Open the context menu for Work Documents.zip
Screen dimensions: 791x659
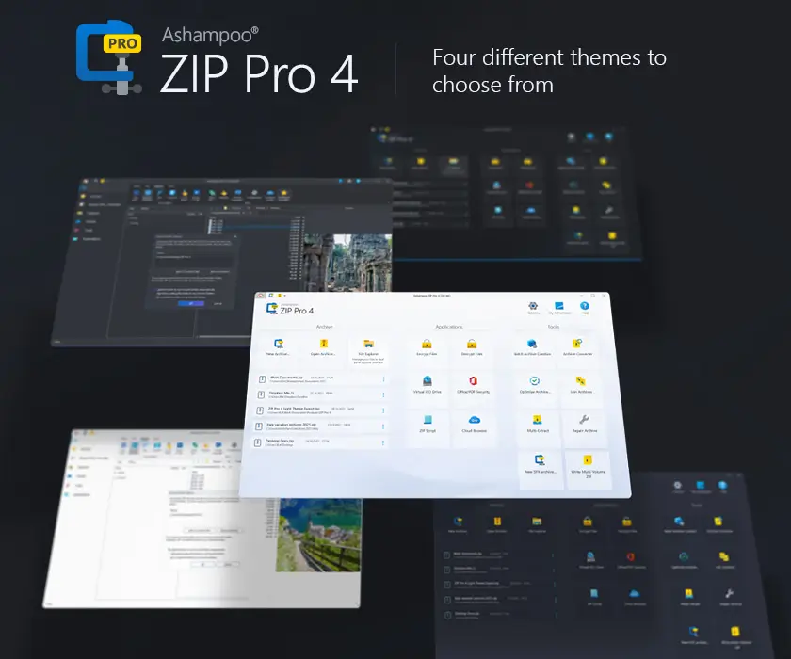click(x=382, y=378)
